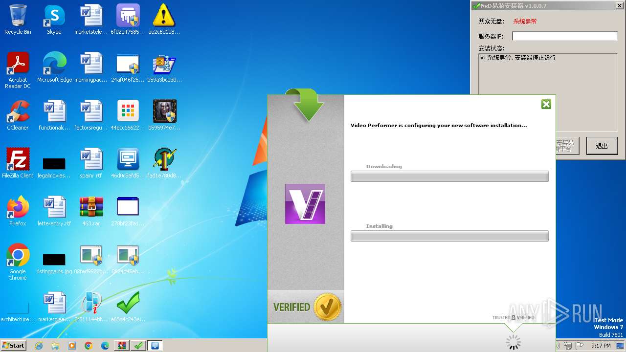Select the 46d0c5efd5 monitor icon

[x=128, y=163]
